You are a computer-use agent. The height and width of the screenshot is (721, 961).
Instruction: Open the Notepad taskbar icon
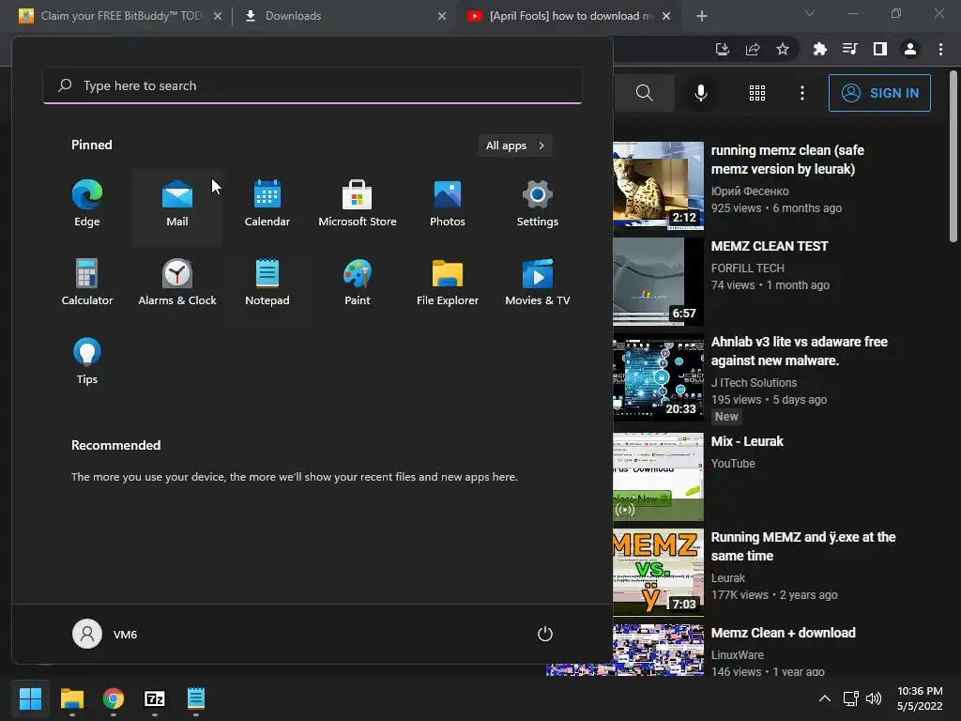196,698
